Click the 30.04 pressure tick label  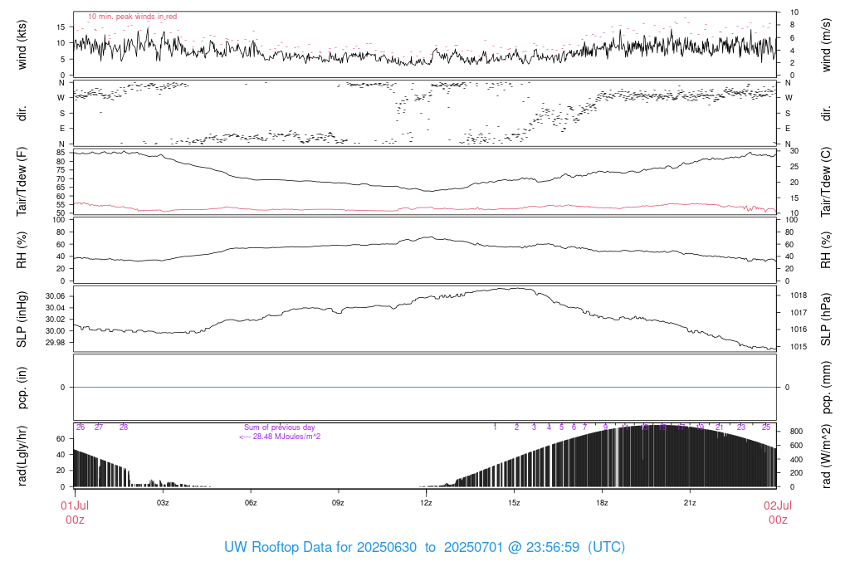tap(56, 307)
